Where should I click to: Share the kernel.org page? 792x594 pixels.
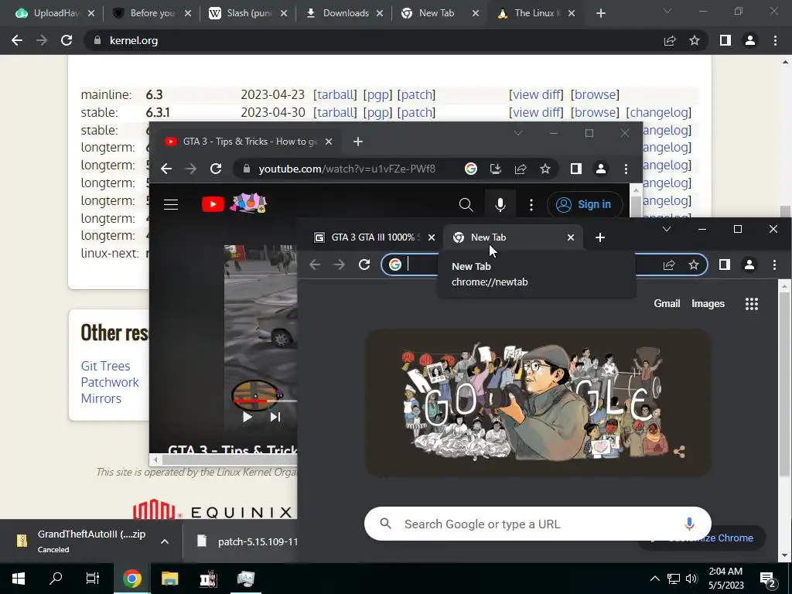[670, 40]
